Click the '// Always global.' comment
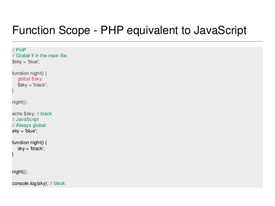Screen dimensions: 275x206 point(29,125)
